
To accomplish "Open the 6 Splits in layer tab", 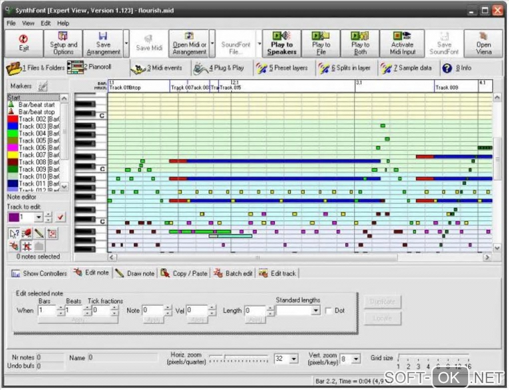I will point(344,68).
